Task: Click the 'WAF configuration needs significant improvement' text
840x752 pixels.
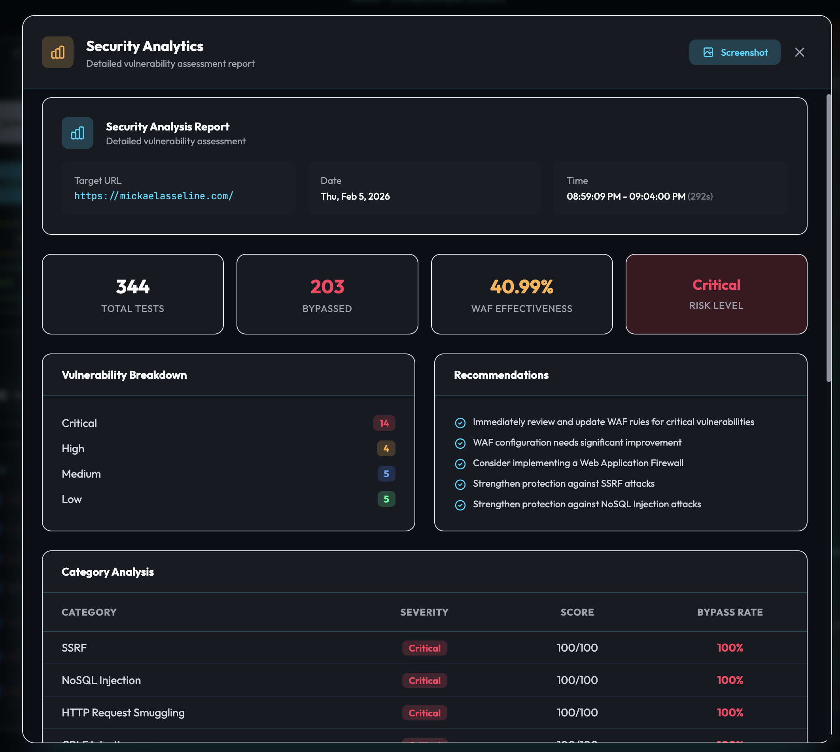Action: tap(577, 442)
